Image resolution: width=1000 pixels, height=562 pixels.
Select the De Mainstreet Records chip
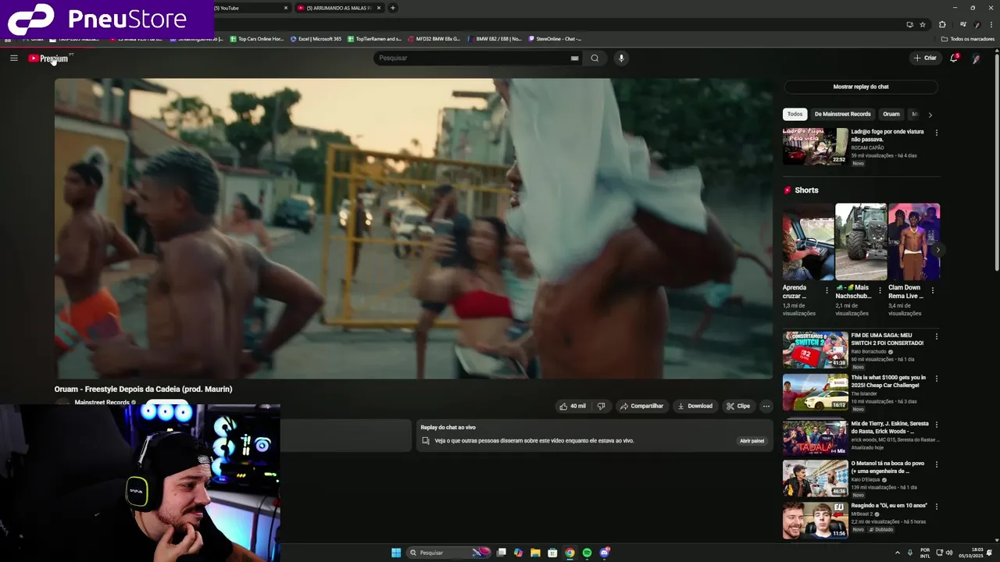click(x=841, y=114)
